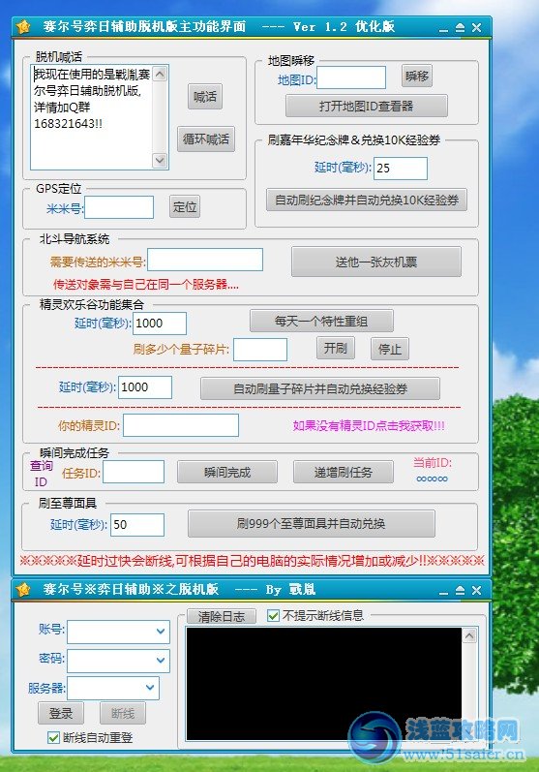Expand the 密码 dropdown
Viewport: 539px width, 772px height.
(x=161, y=661)
